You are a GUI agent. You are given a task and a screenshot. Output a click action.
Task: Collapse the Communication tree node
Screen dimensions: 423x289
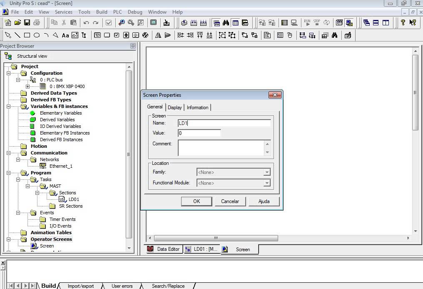click(x=8, y=153)
